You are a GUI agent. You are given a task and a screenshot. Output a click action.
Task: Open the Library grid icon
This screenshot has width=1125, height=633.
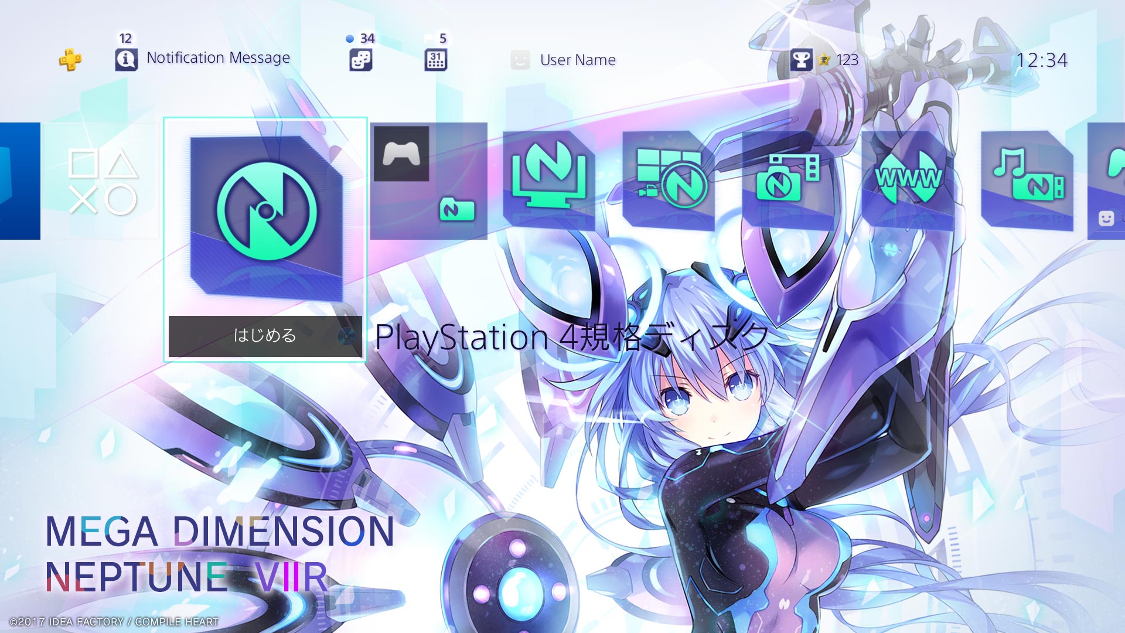coord(669,180)
